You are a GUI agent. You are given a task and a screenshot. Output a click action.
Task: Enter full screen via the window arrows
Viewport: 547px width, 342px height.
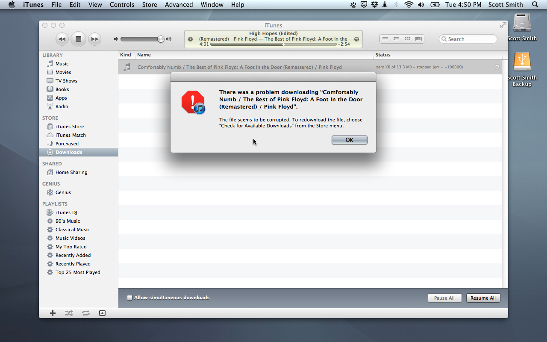tap(503, 25)
